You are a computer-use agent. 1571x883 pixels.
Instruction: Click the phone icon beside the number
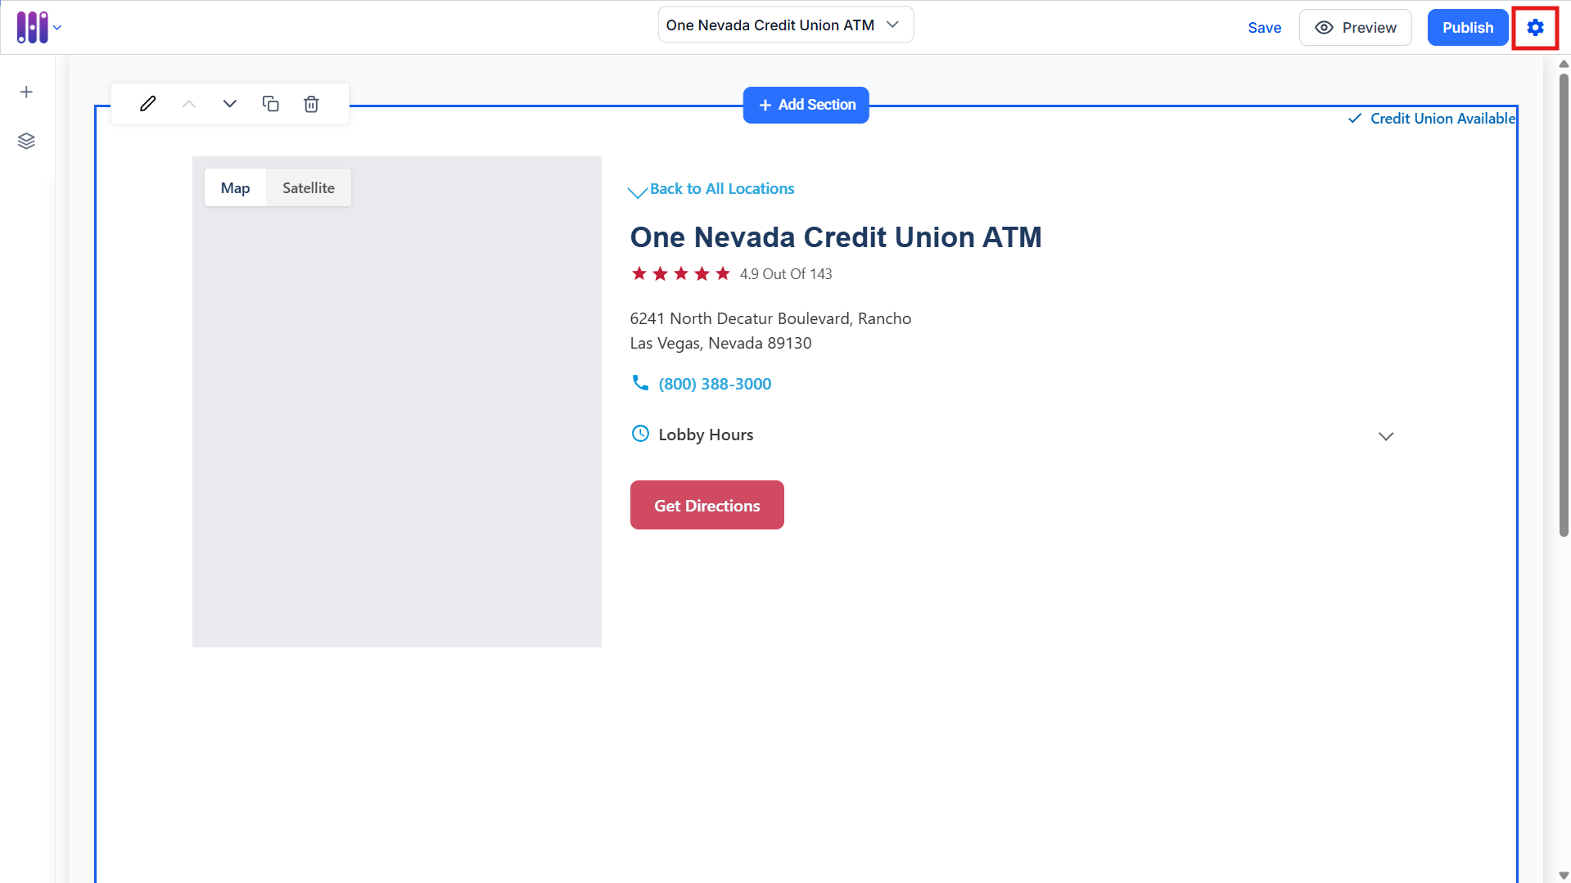pos(640,383)
